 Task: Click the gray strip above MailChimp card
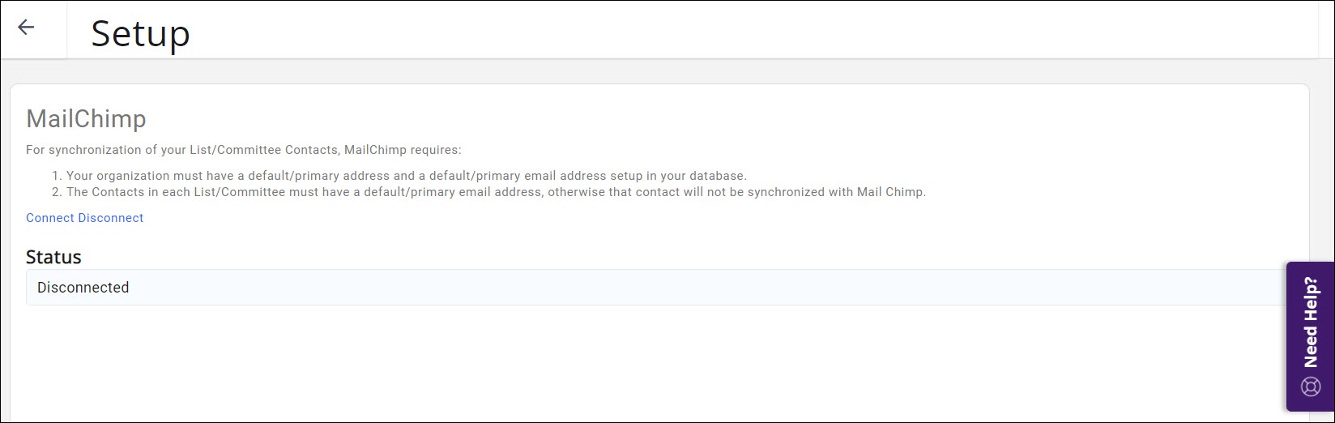(x=648, y=71)
